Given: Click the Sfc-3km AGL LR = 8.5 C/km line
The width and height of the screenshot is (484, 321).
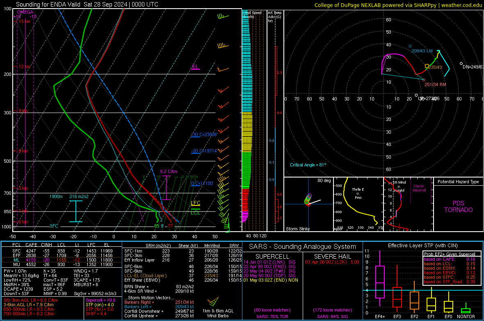Looking at the screenshot, I should point(31,300).
